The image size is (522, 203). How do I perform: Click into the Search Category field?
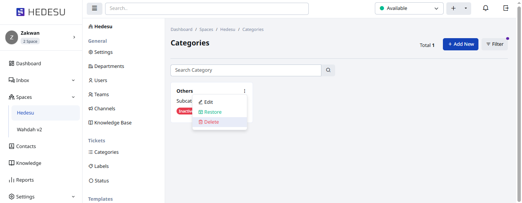pyautogui.click(x=246, y=70)
